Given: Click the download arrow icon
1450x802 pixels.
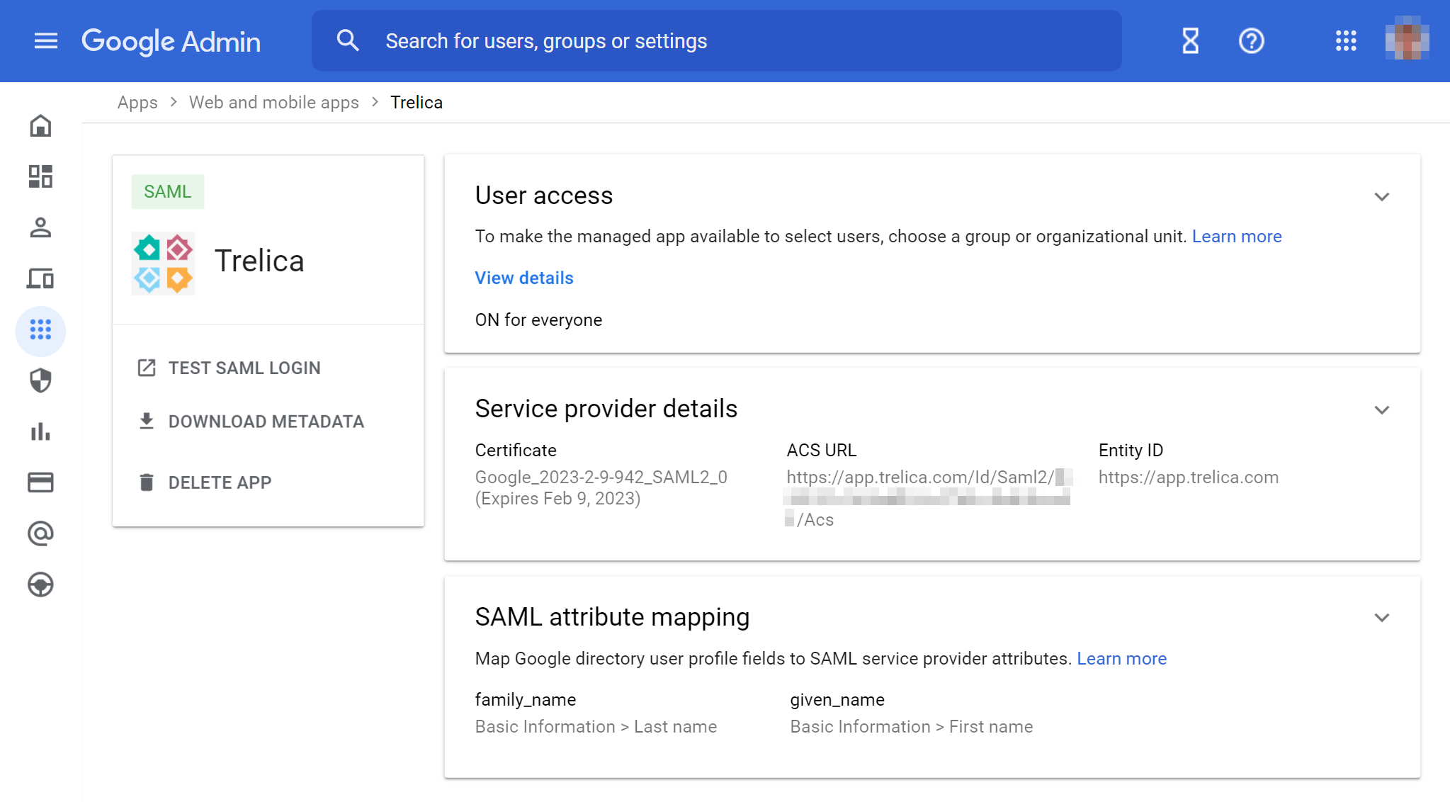Looking at the screenshot, I should tap(147, 422).
